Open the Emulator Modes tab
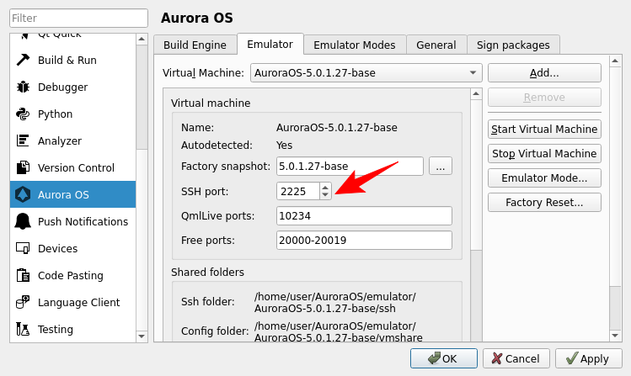This screenshot has height=376, width=631. (x=354, y=45)
